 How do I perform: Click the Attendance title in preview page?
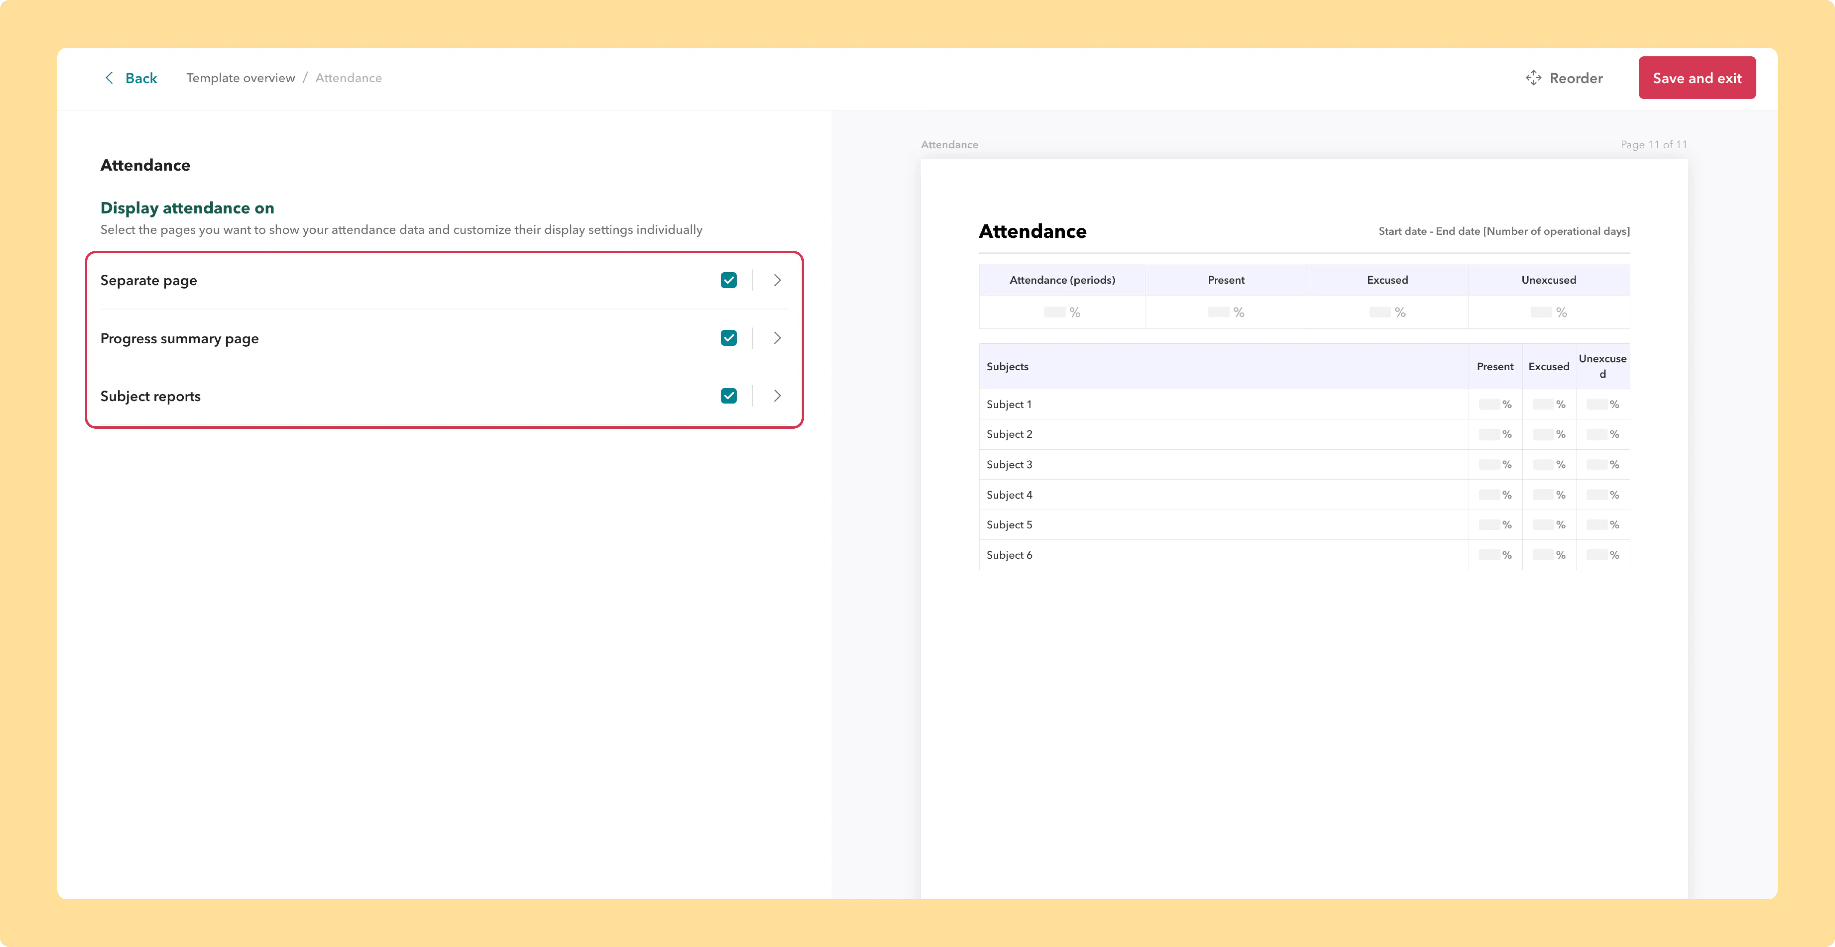(1032, 231)
